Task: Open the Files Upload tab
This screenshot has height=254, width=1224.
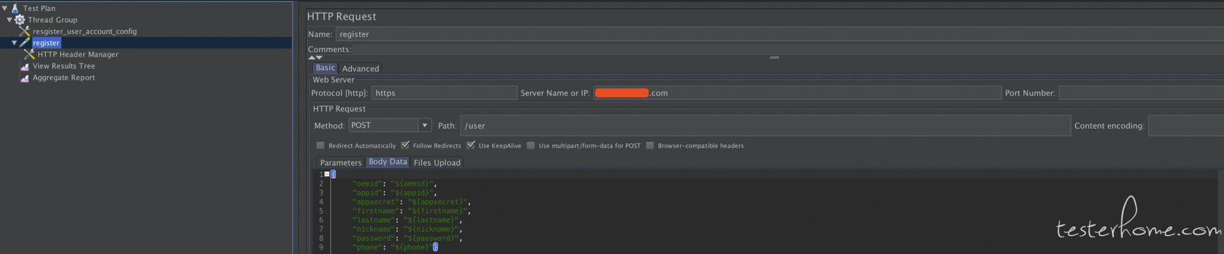Action: tap(437, 162)
